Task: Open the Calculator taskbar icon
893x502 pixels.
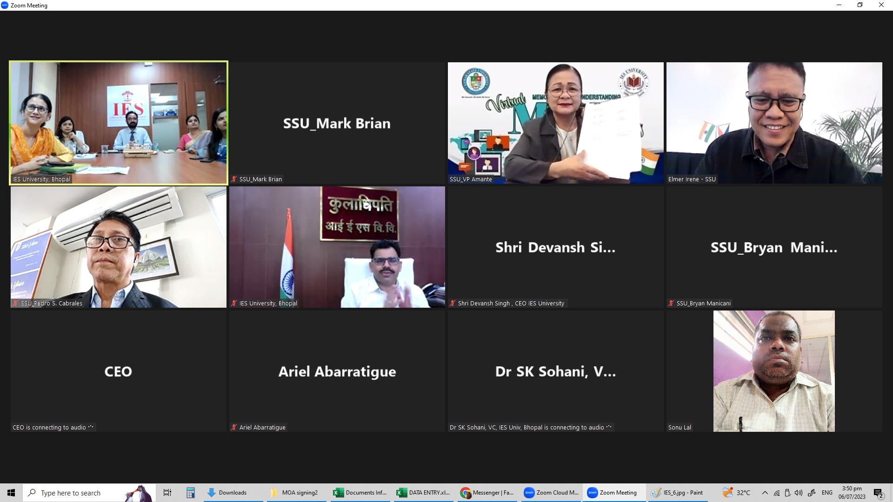Action: pyautogui.click(x=190, y=493)
